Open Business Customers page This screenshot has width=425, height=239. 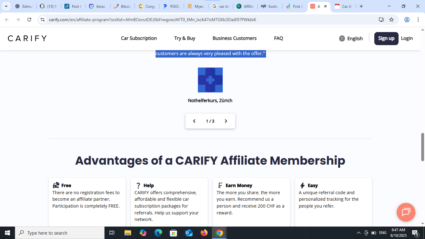tap(235, 38)
